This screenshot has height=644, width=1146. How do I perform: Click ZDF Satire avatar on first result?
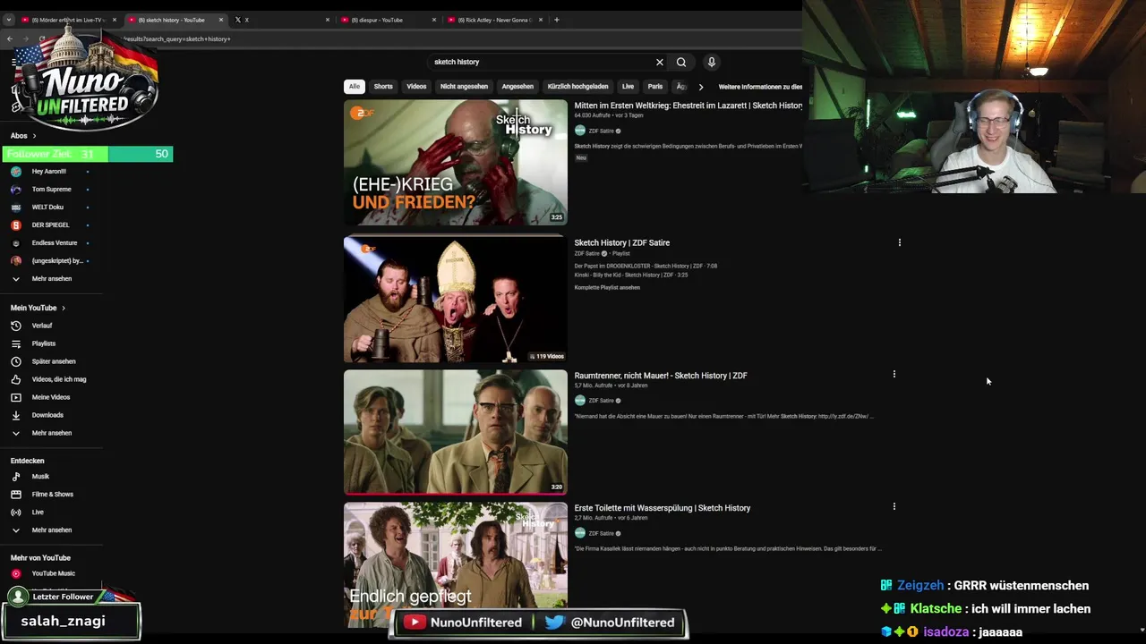(x=580, y=131)
